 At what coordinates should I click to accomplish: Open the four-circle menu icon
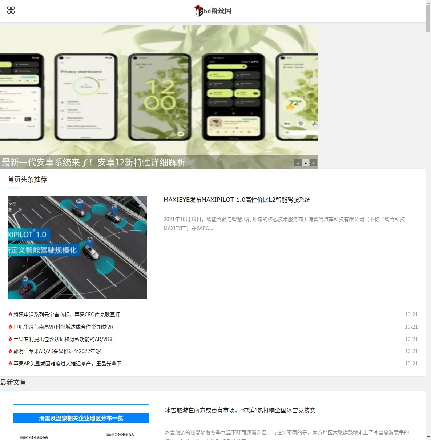pyautogui.click(x=11, y=10)
